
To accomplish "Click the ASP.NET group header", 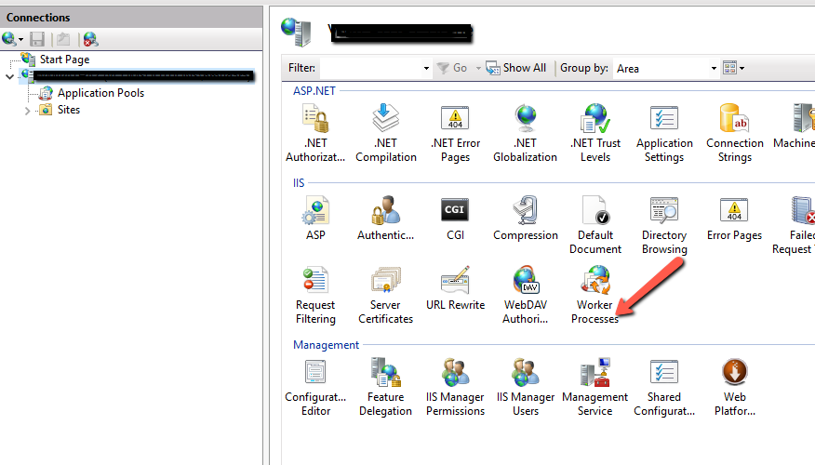I will [314, 91].
